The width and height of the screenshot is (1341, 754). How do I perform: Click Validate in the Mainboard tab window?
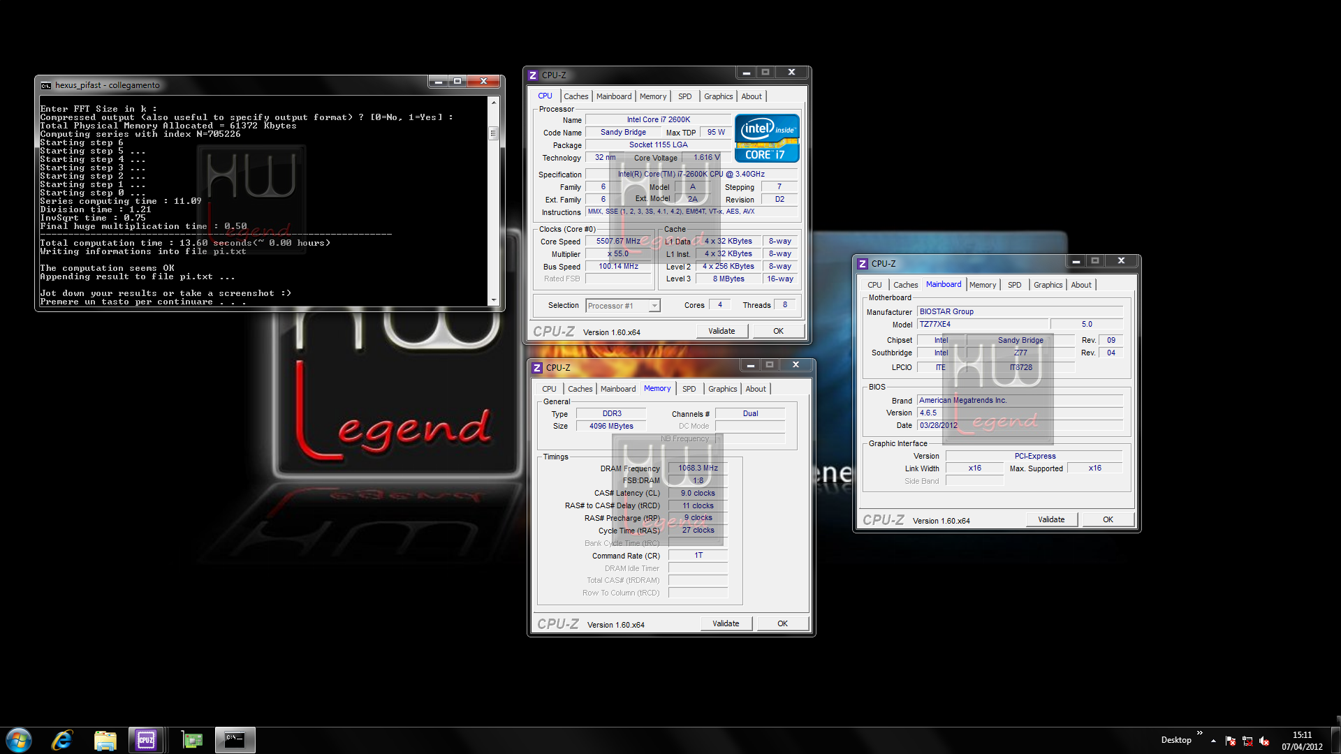(x=1051, y=519)
